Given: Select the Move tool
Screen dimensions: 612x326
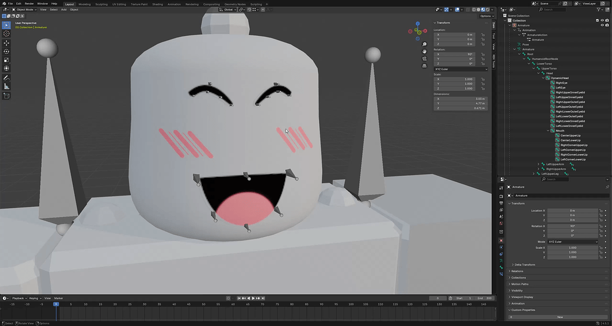Looking at the screenshot, I should 6,43.
